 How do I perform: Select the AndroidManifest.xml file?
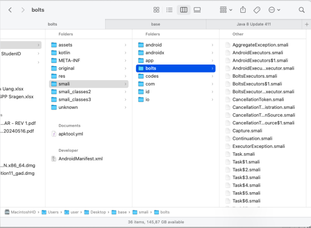(x=80, y=159)
